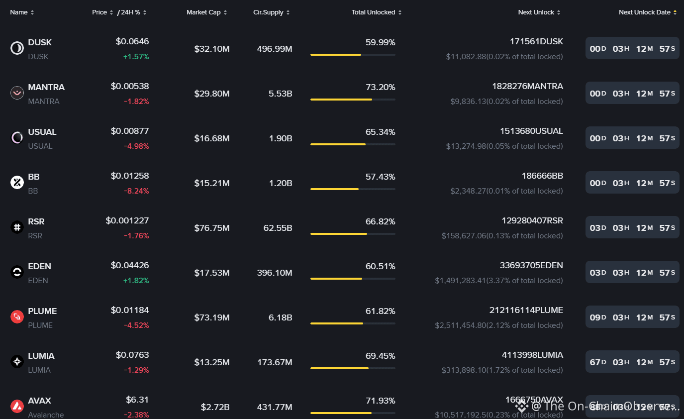The height and width of the screenshot is (419, 684).
Task: Open the USUAL token name link
Action: (42, 132)
